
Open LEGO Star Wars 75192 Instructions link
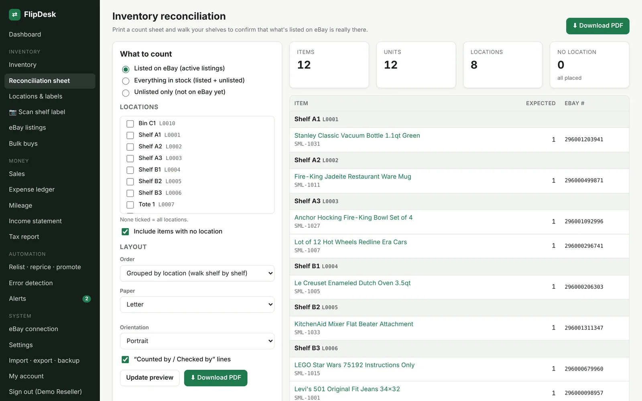(x=354, y=365)
